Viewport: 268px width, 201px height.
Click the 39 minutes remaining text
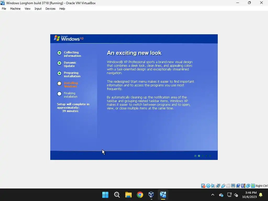70,111
